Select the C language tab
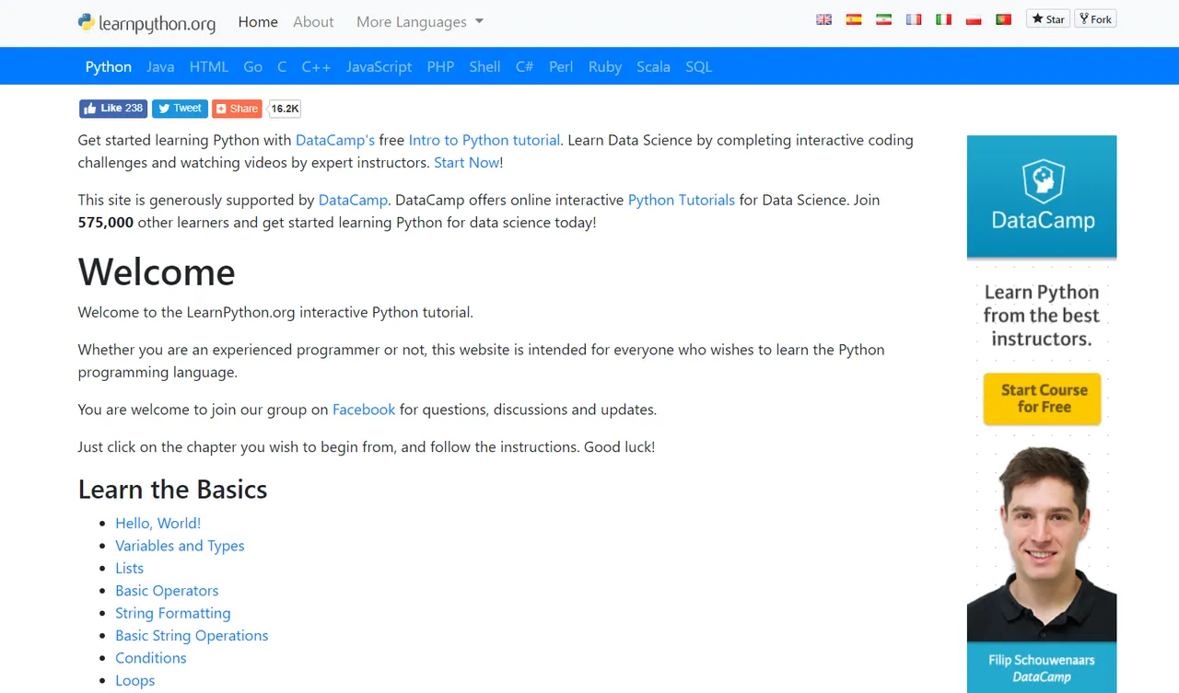Image resolution: width=1179 pixels, height=693 pixels. [282, 66]
